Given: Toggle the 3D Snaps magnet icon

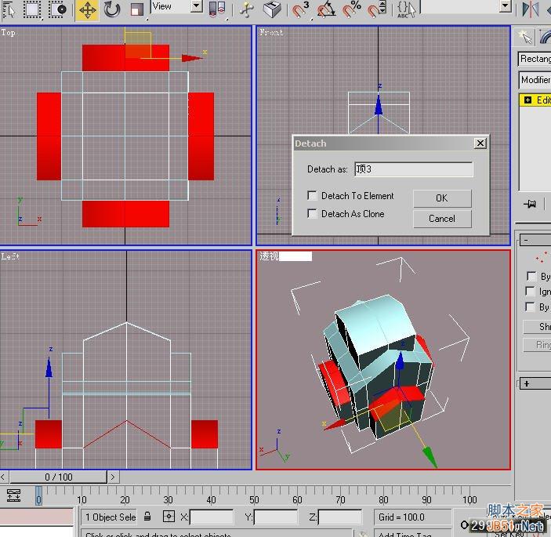Looking at the screenshot, I should click(300, 9).
